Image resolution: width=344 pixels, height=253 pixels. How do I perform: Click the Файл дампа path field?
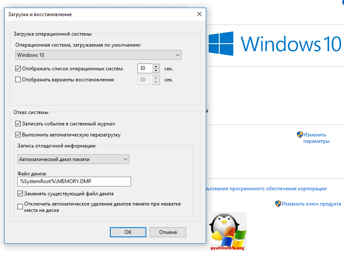coord(74,181)
